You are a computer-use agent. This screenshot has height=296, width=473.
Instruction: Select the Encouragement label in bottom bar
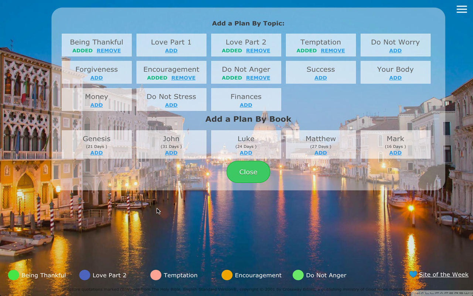click(x=258, y=275)
